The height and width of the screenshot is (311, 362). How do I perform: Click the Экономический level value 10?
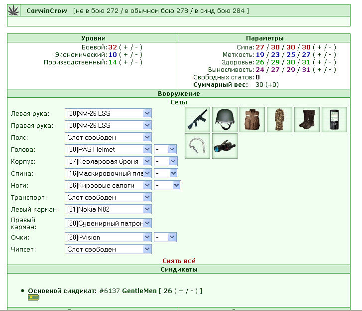pyautogui.click(x=113, y=54)
